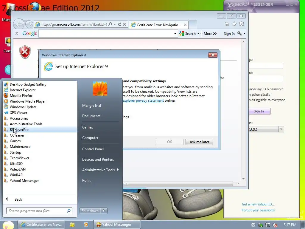305x229 pixels.
Task: Close the Google Toolbar with X
Action: coord(17,33)
